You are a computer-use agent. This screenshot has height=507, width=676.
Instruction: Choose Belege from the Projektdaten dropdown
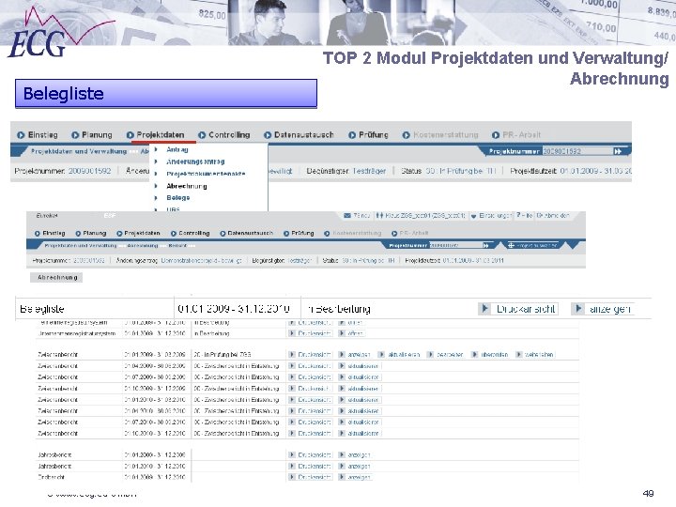[178, 198]
